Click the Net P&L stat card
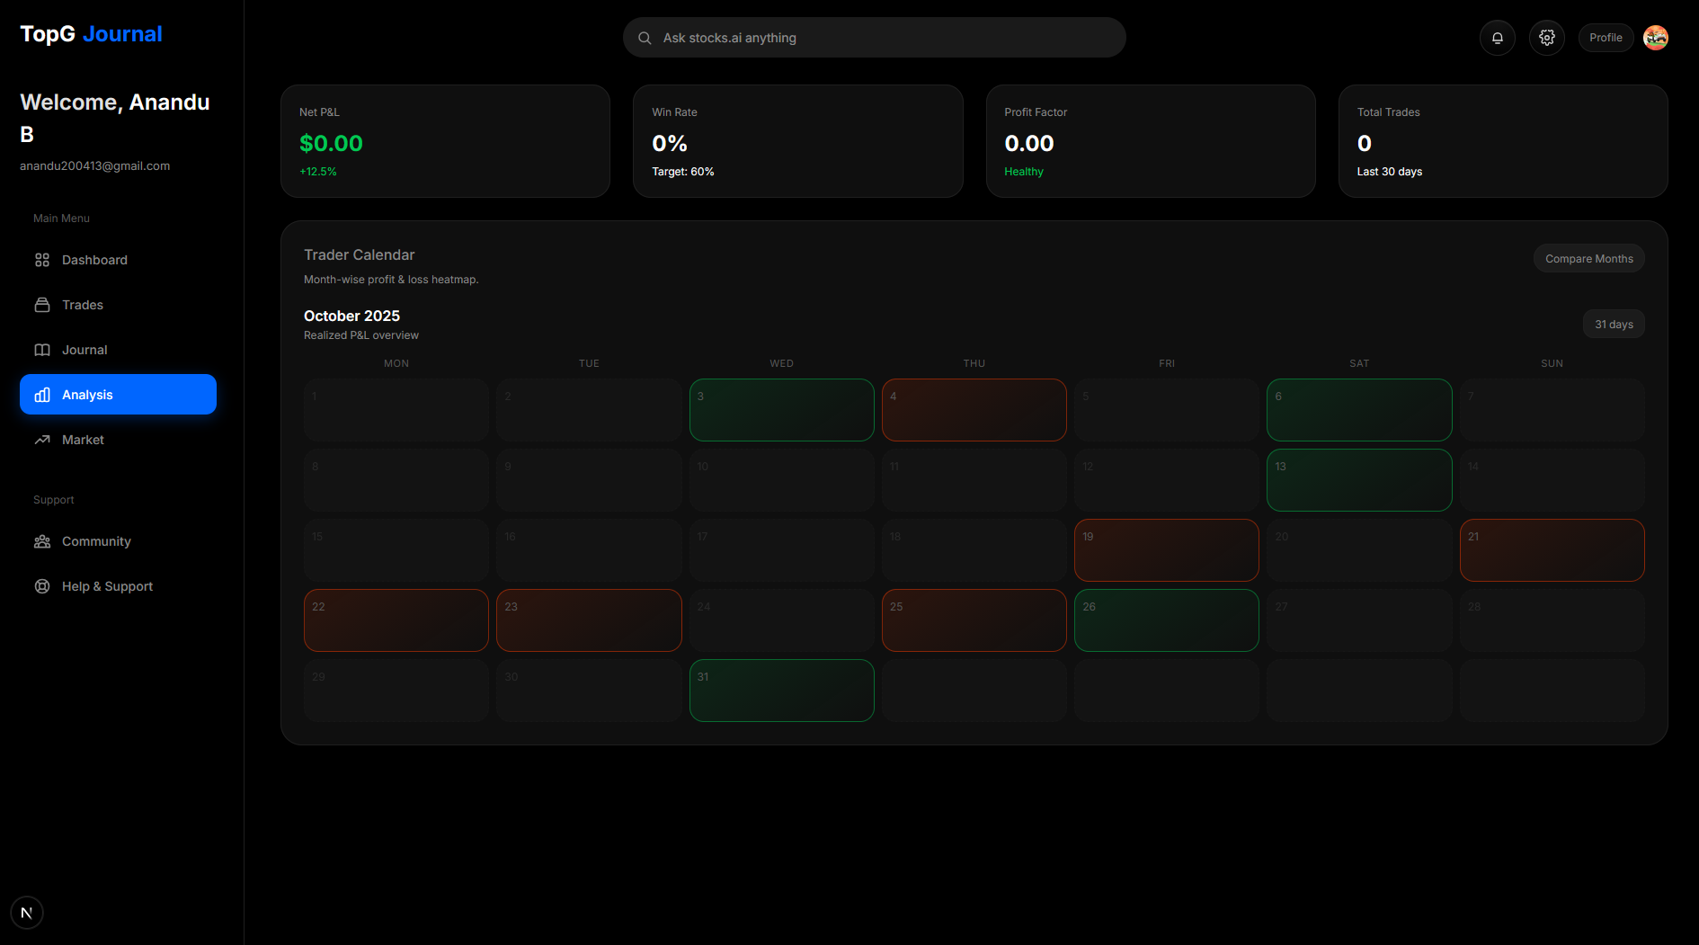This screenshot has width=1699, height=945. point(445,141)
